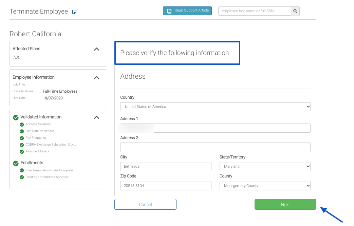Click the Hire Date on Record check icon

[22, 131]
